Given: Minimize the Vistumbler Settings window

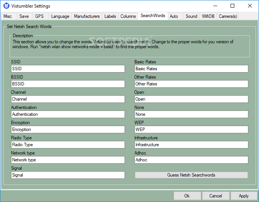Looking at the screenshot, I should click(x=215, y=6).
